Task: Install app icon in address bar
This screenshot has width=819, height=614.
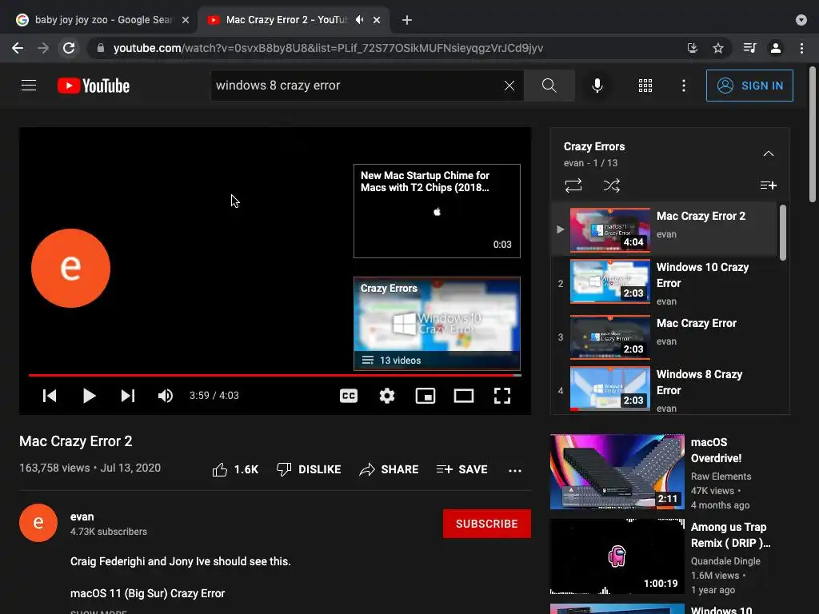Action: coord(693,48)
